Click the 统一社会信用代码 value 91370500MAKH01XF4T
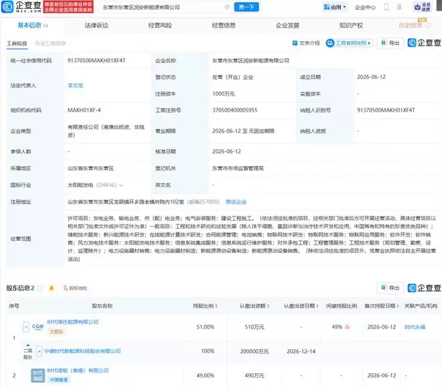Viewport: 442px width, 388px height. pos(96,60)
